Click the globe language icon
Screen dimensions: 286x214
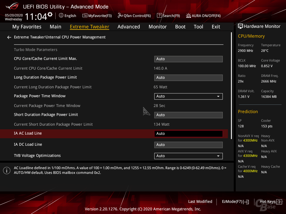(x=61, y=16)
